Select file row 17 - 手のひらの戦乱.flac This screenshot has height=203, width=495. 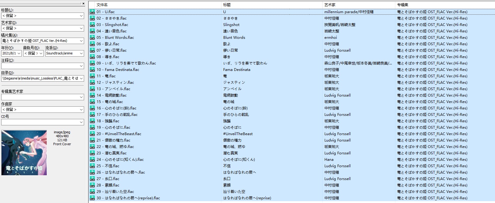click(292, 115)
